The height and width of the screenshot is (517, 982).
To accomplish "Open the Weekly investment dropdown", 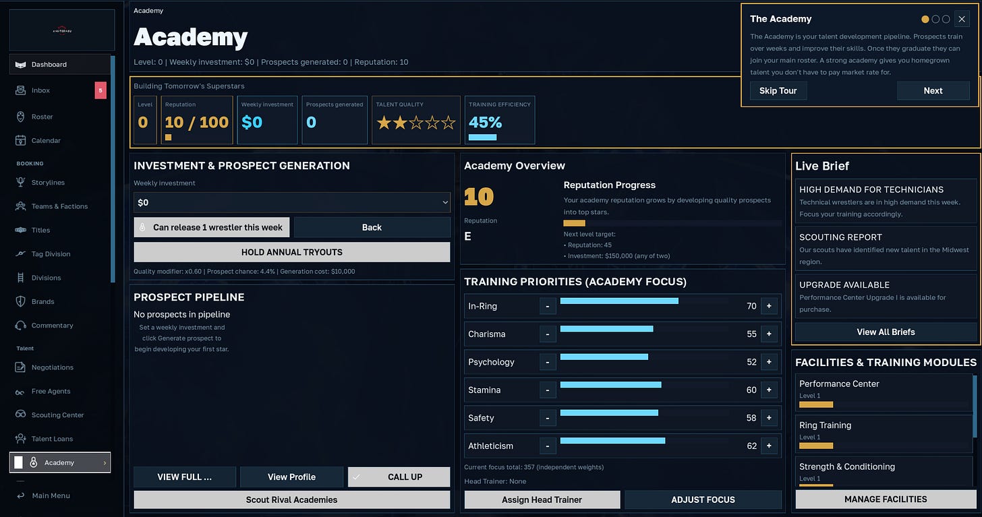I will 292,202.
